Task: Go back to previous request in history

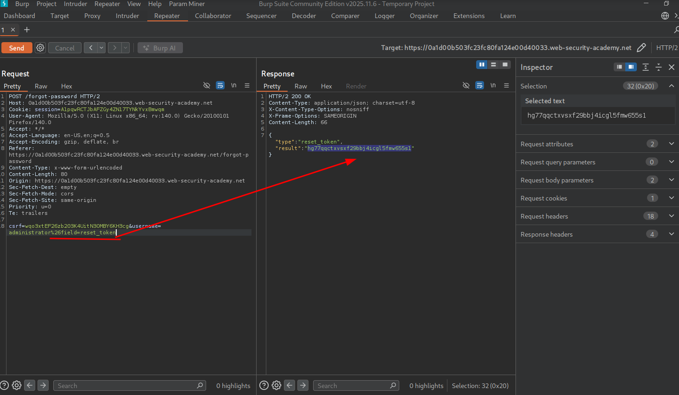Action: pyautogui.click(x=91, y=48)
